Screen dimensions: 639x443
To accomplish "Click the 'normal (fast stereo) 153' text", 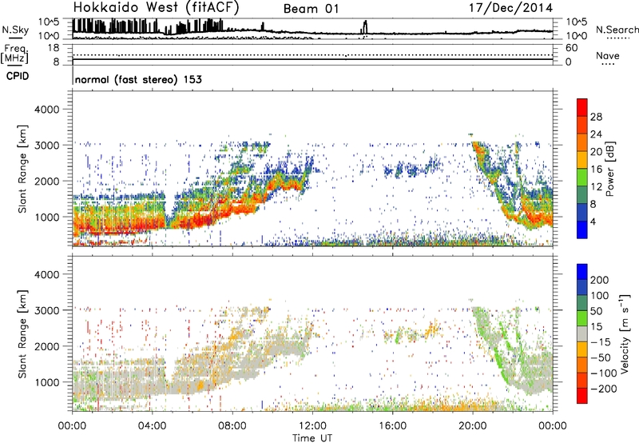I will pyautogui.click(x=138, y=79).
